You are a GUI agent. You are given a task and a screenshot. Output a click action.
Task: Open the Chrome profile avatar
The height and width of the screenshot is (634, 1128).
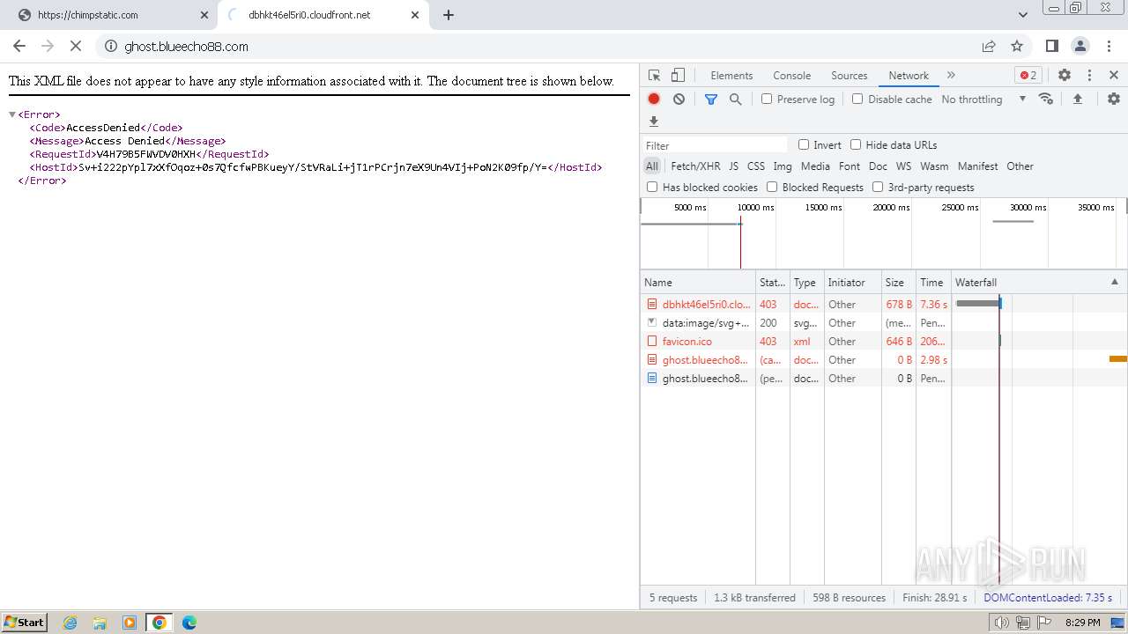tap(1080, 46)
